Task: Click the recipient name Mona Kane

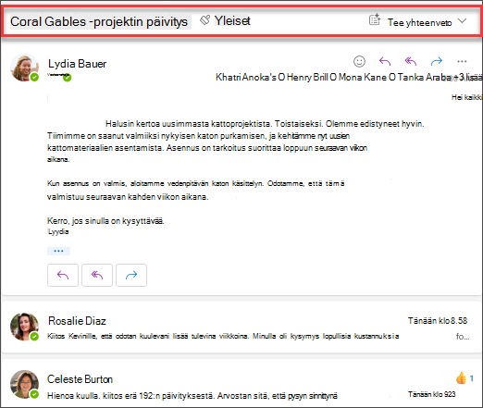Action: pyautogui.click(x=363, y=77)
